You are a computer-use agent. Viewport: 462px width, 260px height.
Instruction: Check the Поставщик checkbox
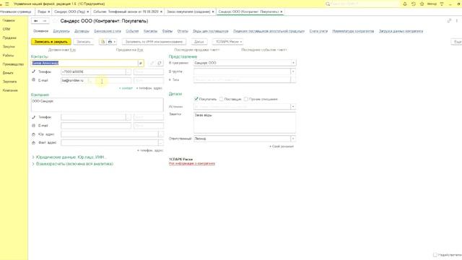click(222, 99)
